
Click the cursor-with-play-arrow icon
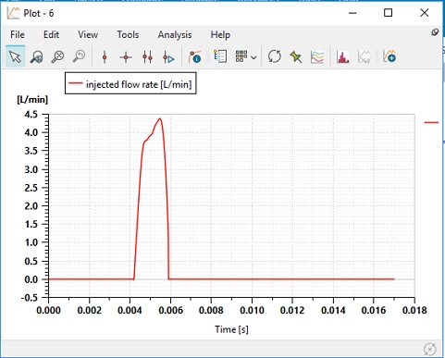click(168, 57)
